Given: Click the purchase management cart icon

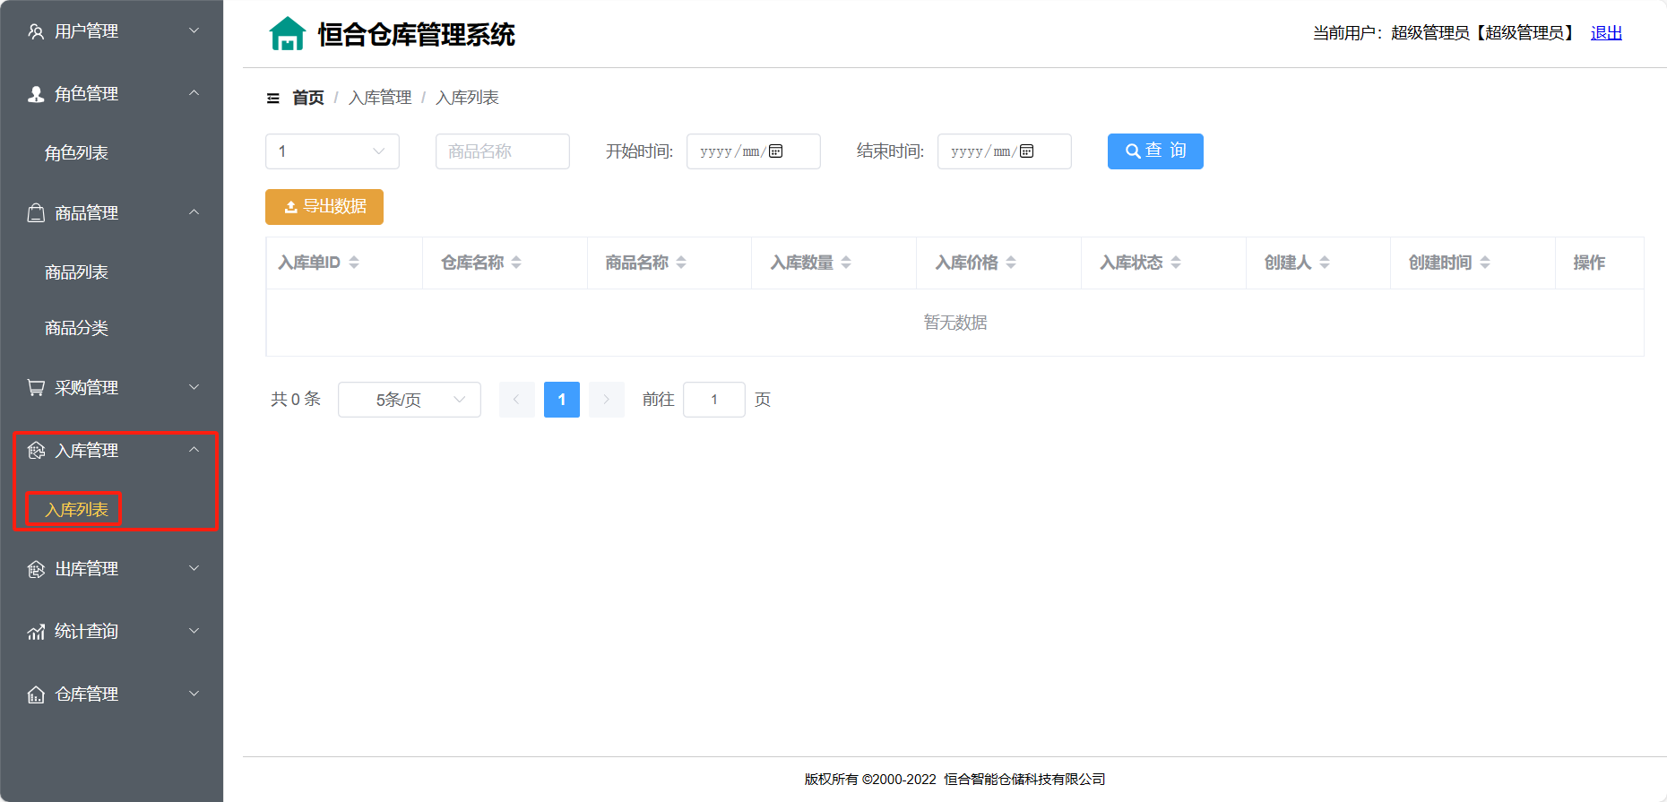Looking at the screenshot, I should coord(36,388).
